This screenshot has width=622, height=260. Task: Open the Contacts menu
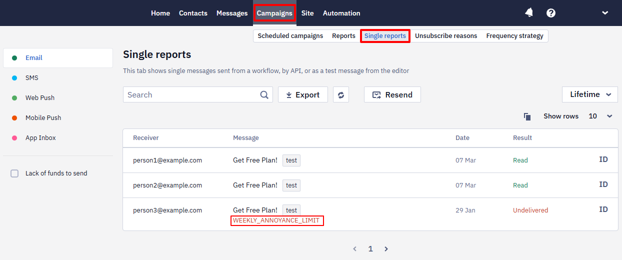coord(193,13)
